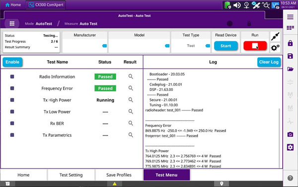Switch to the Save Profiles tab
This screenshot has width=298, height=187.
coord(119,175)
